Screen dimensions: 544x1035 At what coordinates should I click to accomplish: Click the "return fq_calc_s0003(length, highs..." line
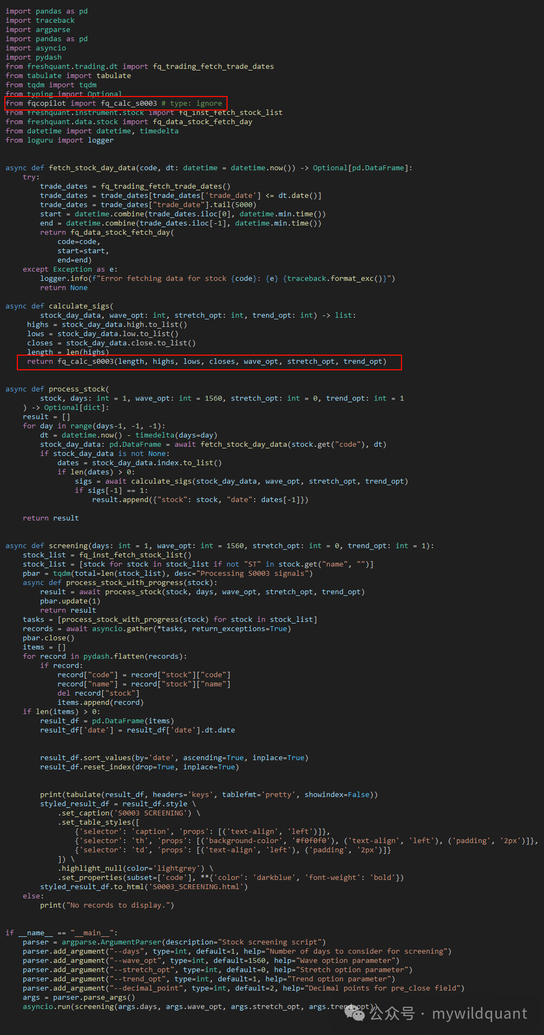point(207,362)
